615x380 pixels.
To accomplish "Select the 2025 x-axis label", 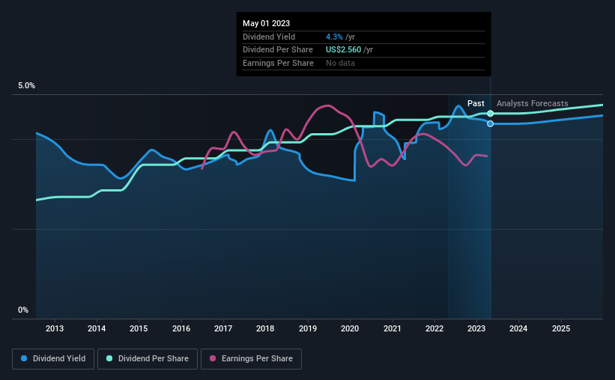I will 561,328.
